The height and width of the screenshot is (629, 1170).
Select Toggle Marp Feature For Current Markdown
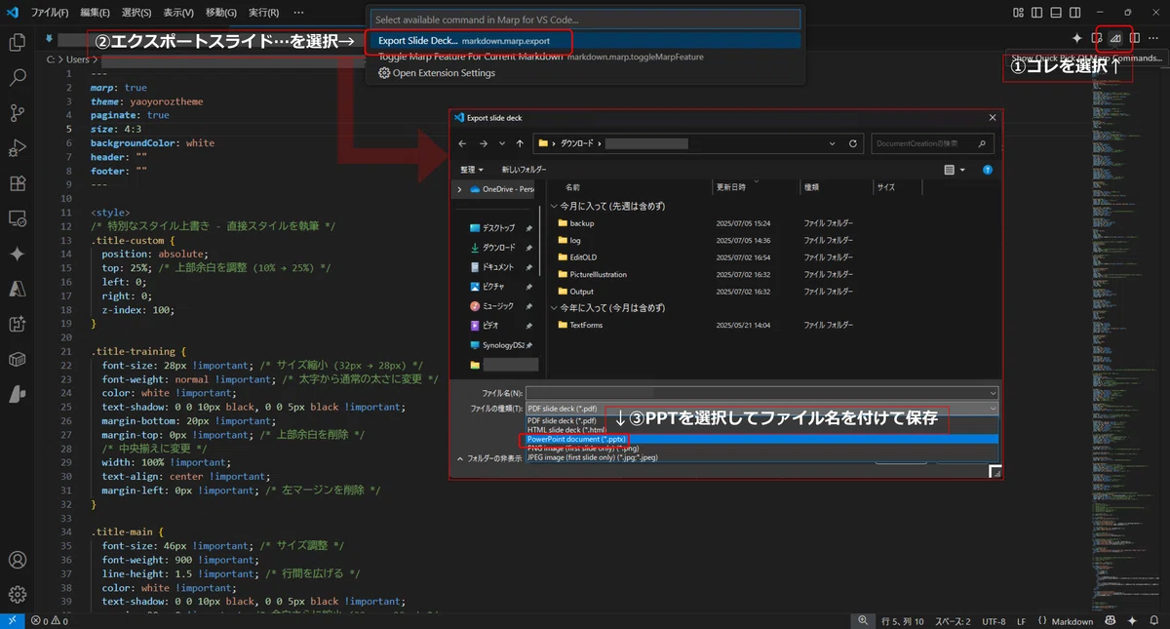tap(585, 57)
